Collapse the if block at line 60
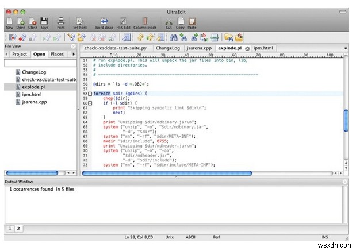The image size is (360, 251). (x=90, y=103)
